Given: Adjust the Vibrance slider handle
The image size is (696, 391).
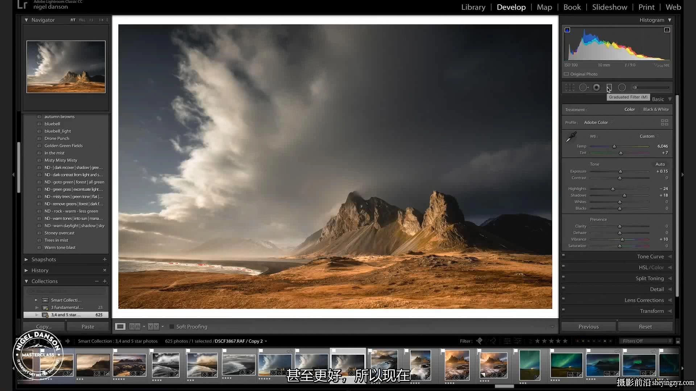Looking at the screenshot, I should [622, 240].
